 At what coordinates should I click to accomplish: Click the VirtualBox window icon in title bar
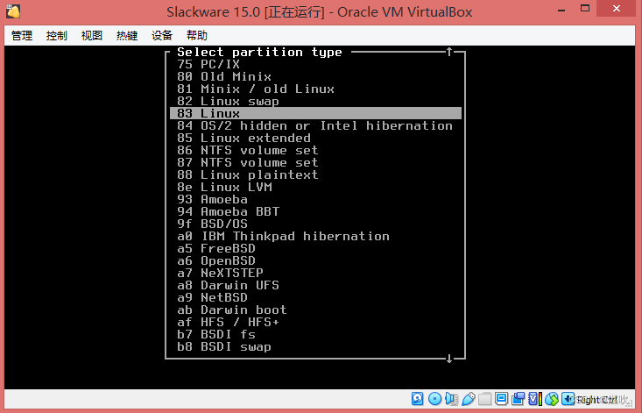click(13, 11)
